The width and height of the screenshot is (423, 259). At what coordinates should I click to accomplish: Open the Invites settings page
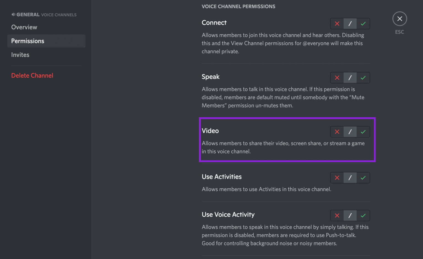pyautogui.click(x=20, y=55)
